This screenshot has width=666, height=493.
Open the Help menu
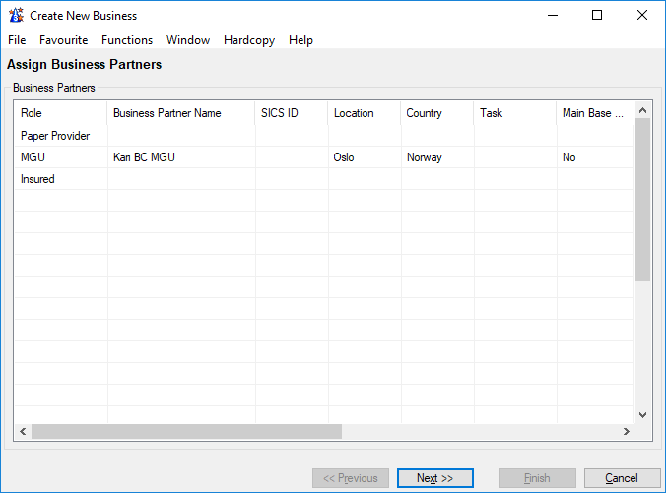[300, 40]
